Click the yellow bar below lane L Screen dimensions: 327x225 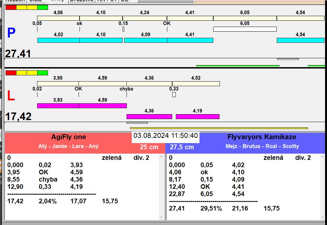pyautogui.click(x=219, y=128)
